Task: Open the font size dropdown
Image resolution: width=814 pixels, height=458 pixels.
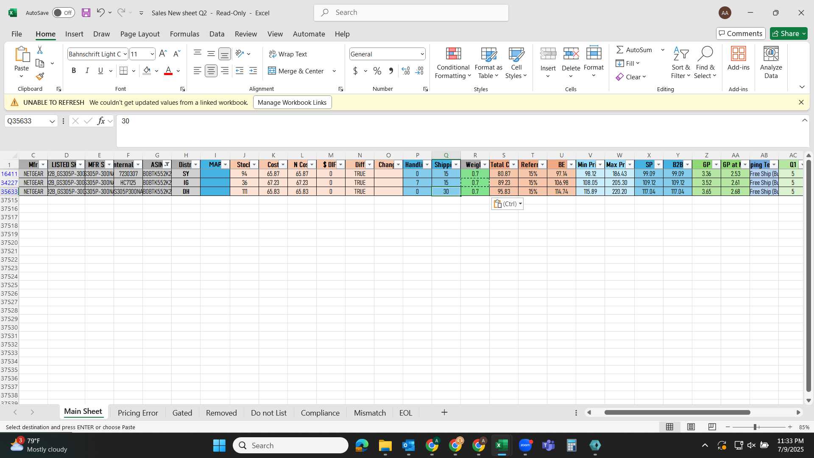Action: tap(152, 54)
